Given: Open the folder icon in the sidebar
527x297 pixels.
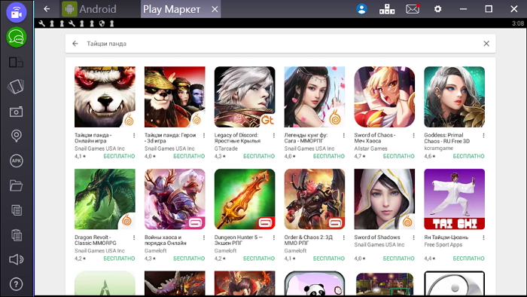Looking at the screenshot, I should 16,185.
